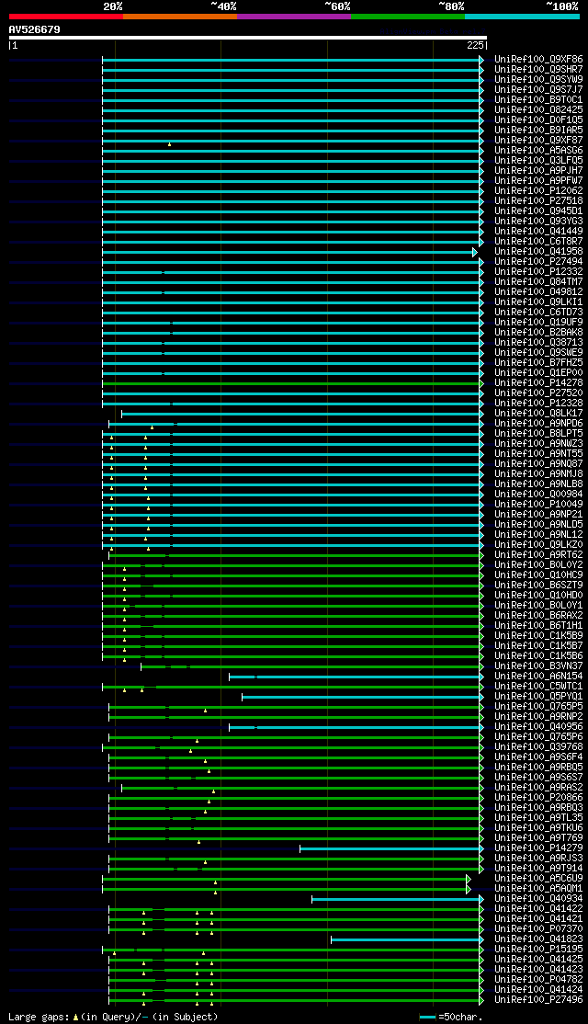
Task: Open hit UniRef100_Q9XF86
Action: point(538,60)
